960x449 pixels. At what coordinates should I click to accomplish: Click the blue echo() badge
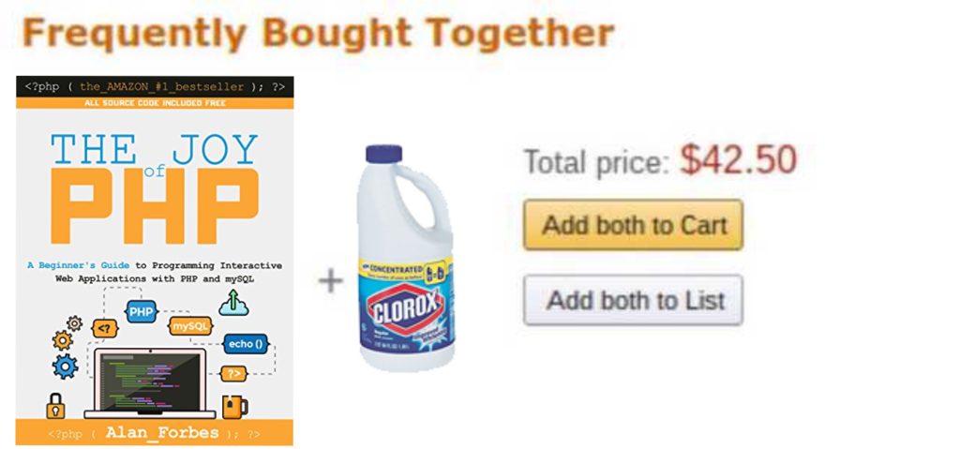[x=245, y=343]
